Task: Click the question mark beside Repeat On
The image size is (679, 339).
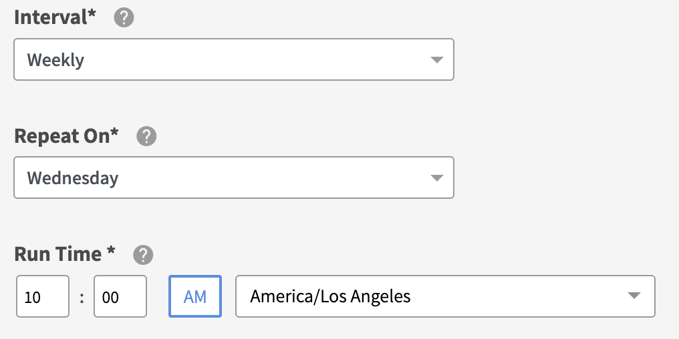Action: coord(146,137)
